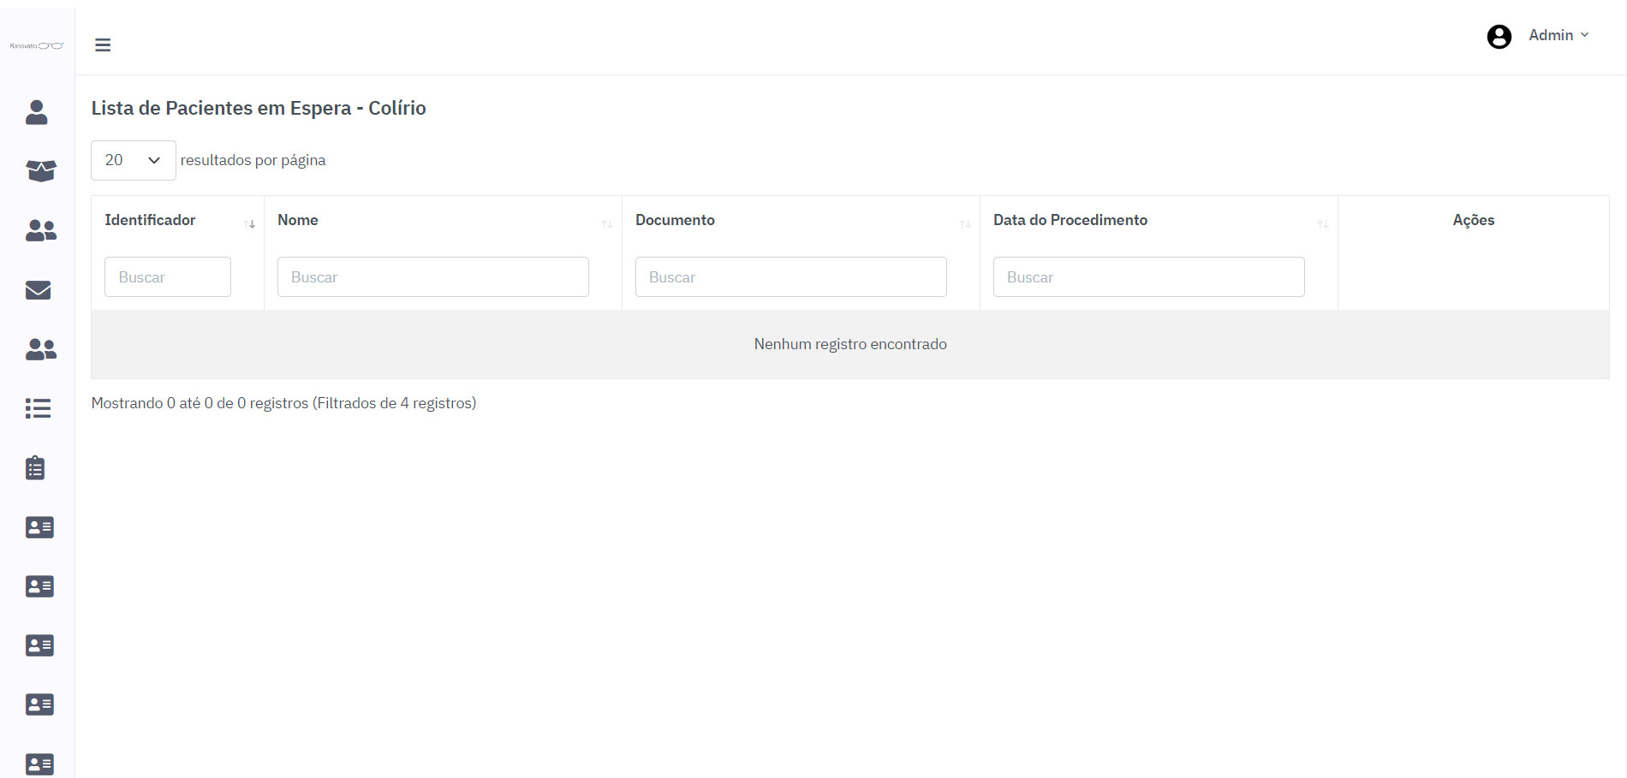Click the Renovatio glasses logo

click(37, 45)
